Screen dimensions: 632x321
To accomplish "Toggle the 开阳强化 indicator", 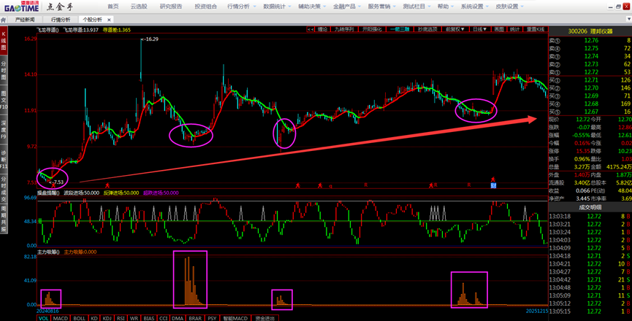I will pos(372,29).
